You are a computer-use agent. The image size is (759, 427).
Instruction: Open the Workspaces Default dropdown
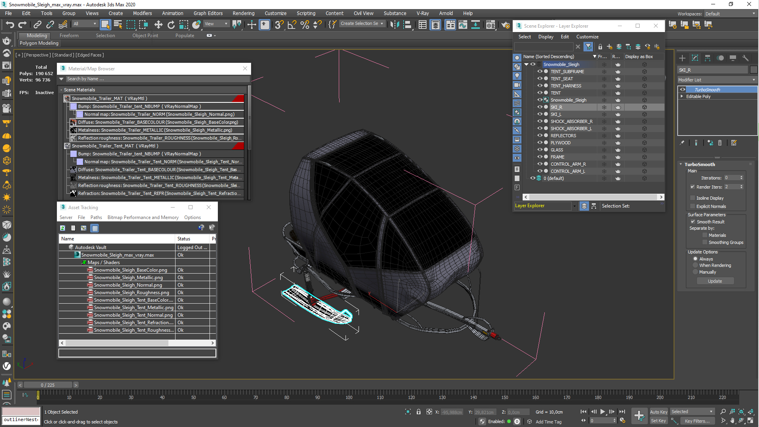(x=731, y=14)
